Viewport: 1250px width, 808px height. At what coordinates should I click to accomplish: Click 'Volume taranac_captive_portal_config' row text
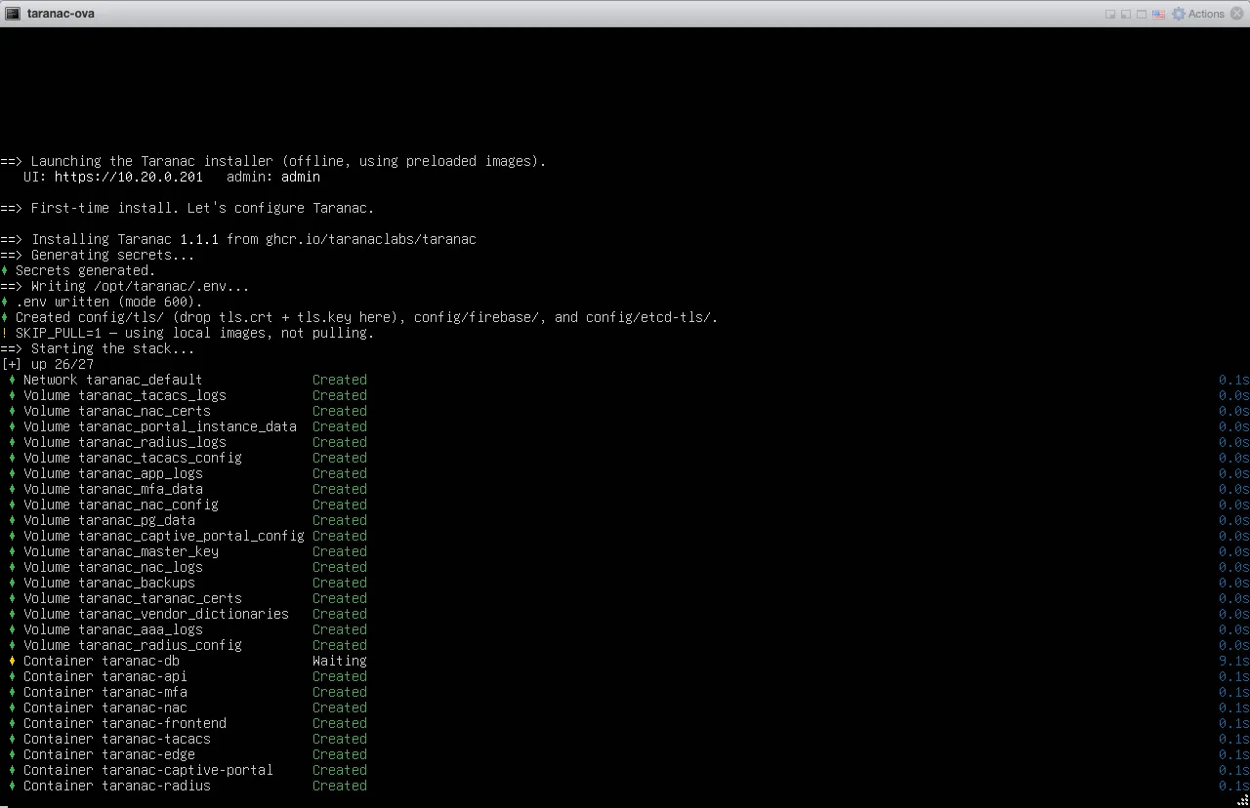(x=164, y=536)
